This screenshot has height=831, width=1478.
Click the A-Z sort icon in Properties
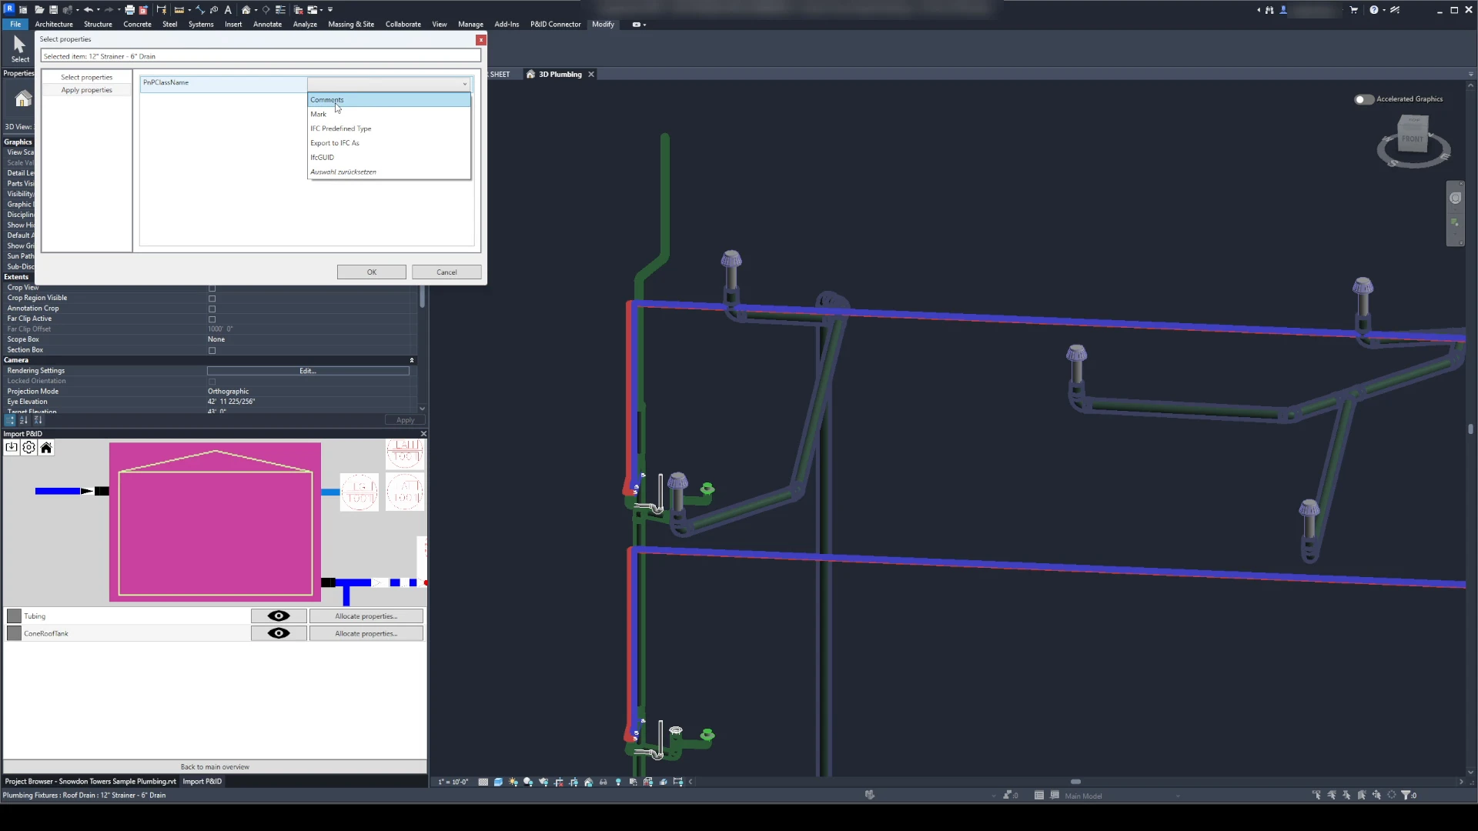pos(24,420)
